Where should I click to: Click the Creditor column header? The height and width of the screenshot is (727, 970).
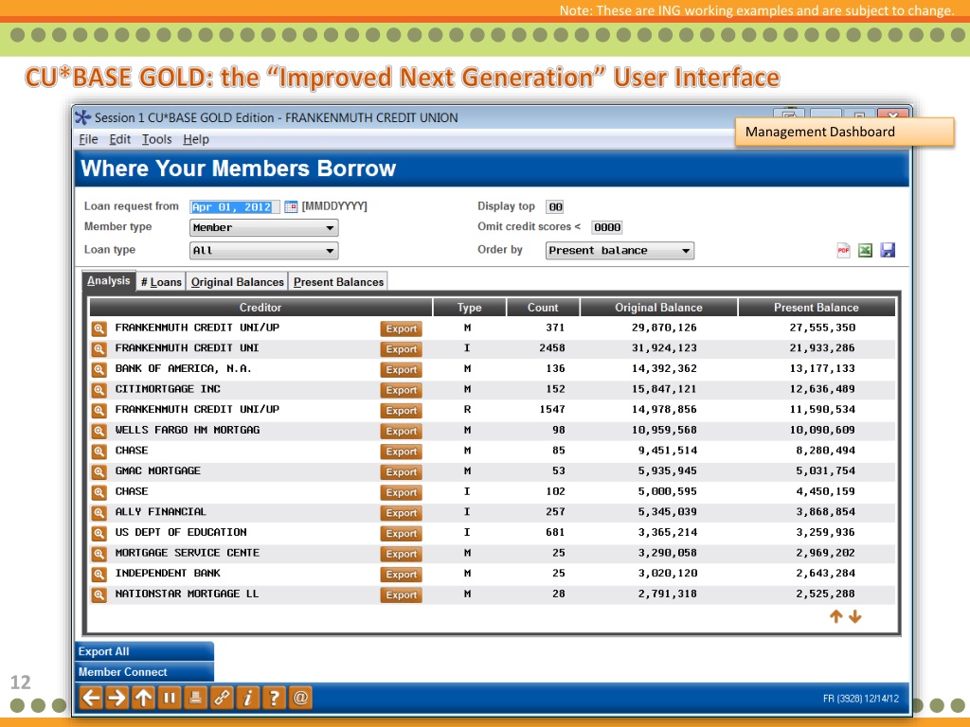(260, 308)
